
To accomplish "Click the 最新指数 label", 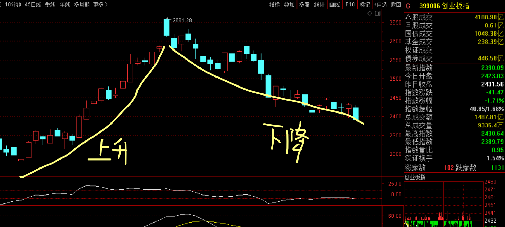I will tap(419, 67).
